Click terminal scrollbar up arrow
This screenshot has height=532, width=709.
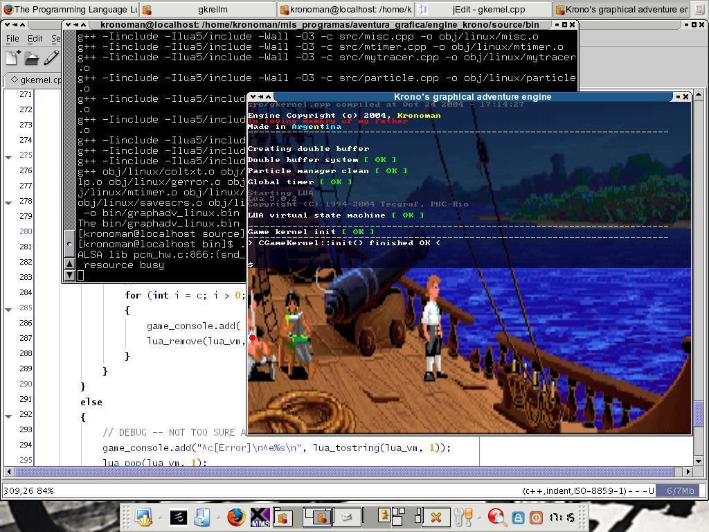[69, 264]
